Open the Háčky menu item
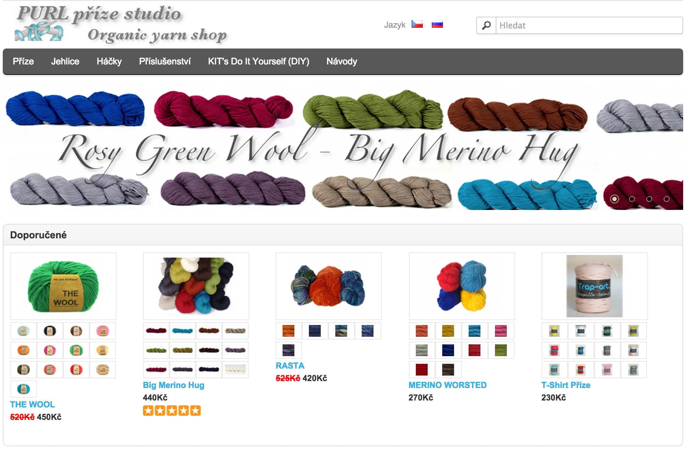This screenshot has width=688, height=449. (x=109, y=61)
